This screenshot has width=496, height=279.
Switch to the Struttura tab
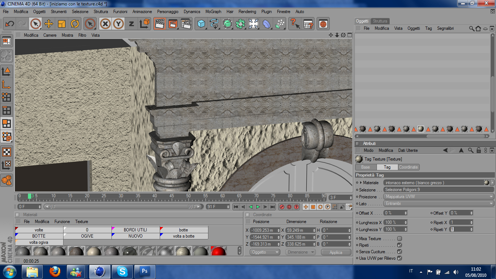(x=380, y=21)
